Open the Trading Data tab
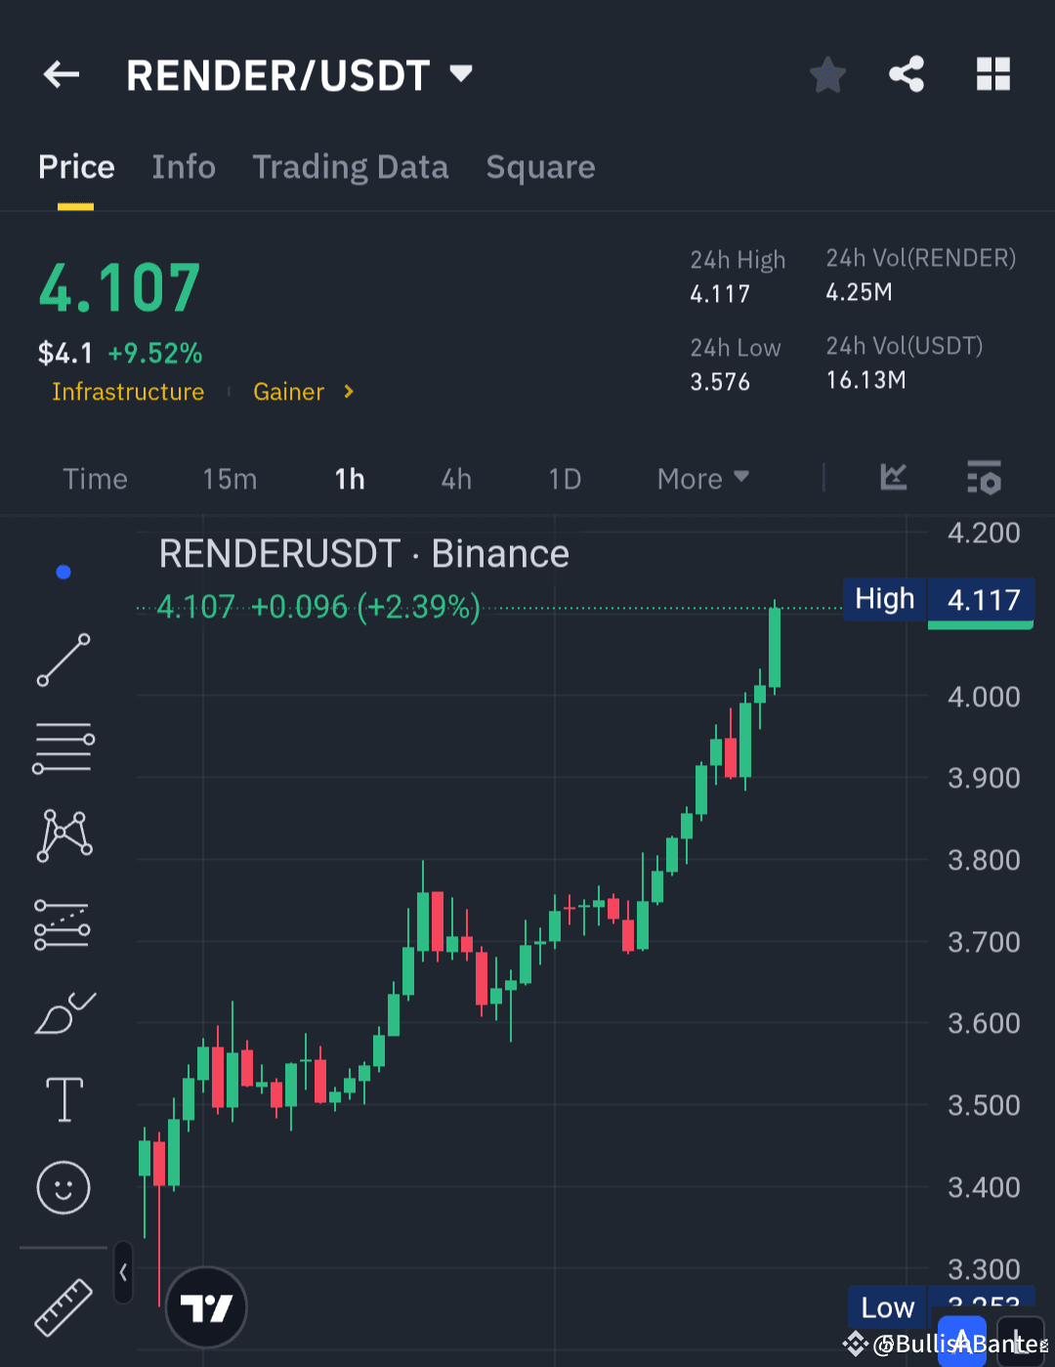The image size is (1055, 1367). coord(350,167)
